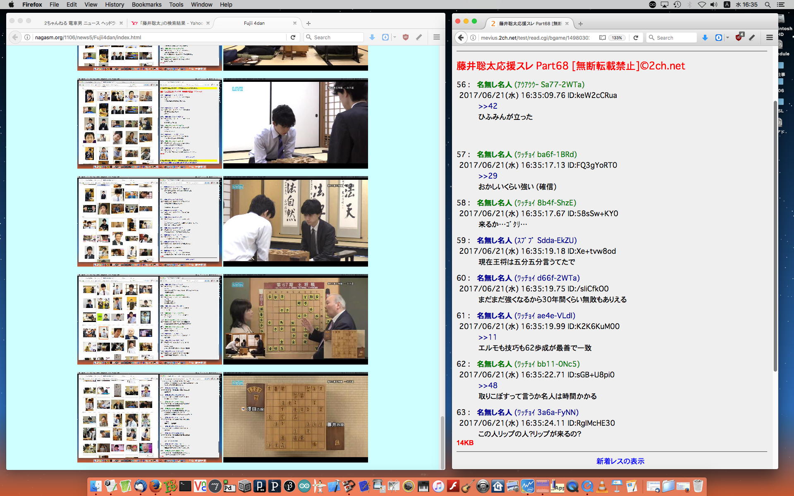
Task: Click the reader view icon in the 2ch window
Action: coord(603,38)
